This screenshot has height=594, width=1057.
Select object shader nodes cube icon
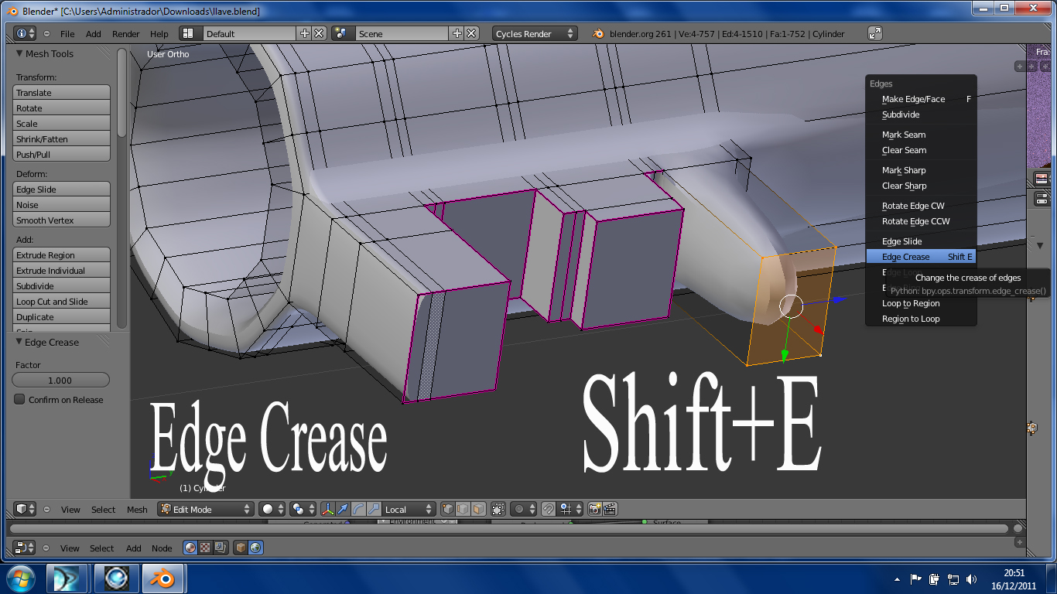pos(241,548)
